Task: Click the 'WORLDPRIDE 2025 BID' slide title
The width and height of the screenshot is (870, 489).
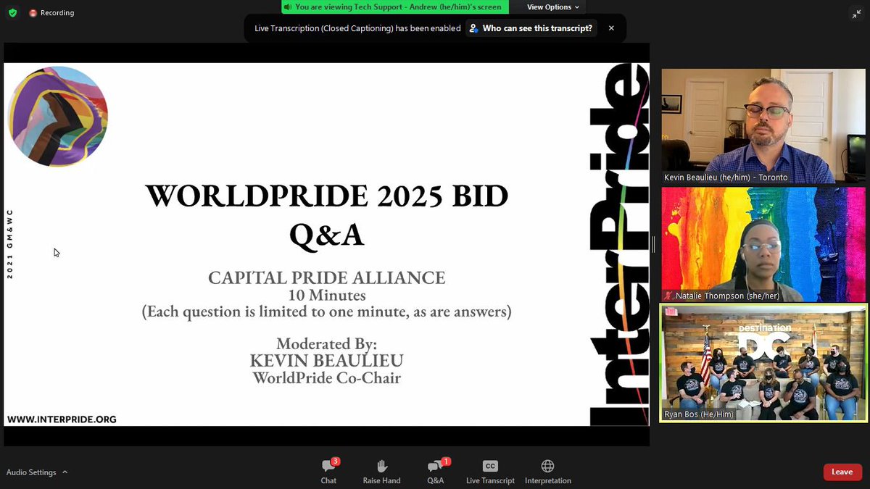Action: coord(327,197)
